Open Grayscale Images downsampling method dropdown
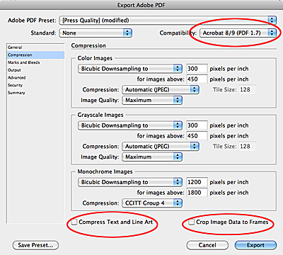The image size is (283, 255). (130, 125)
